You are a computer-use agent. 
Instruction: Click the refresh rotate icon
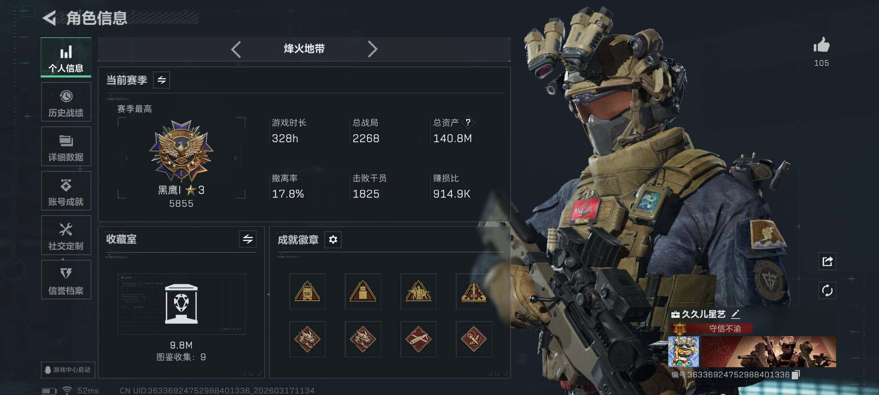point(827,291)
